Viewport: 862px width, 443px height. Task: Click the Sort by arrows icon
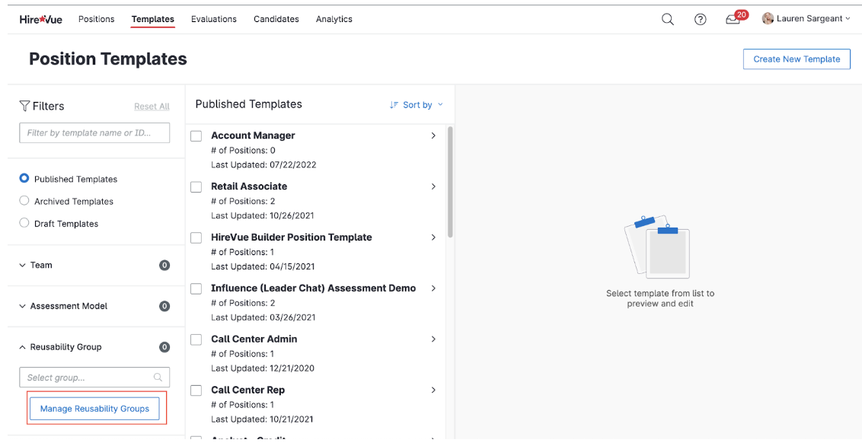click(x=394, y=104)
